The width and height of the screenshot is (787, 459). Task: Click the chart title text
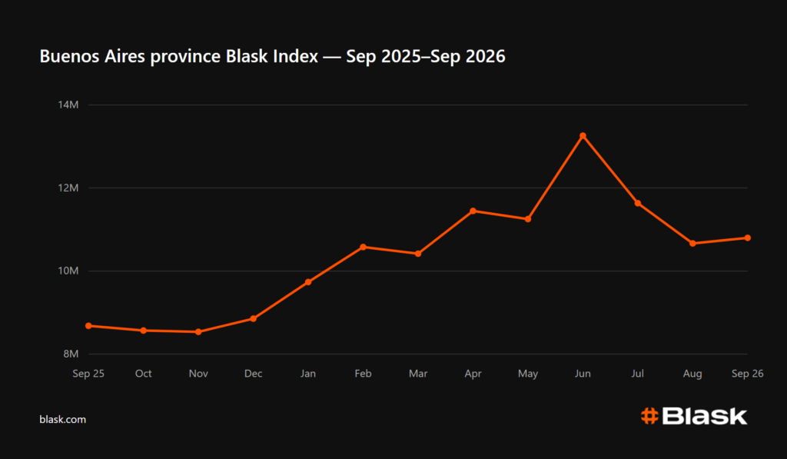[x=273, y=56]
